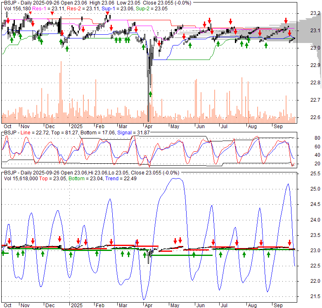Select the 'Sup-1 = 23.06' label
322x308 pixels.
point(118,9)
